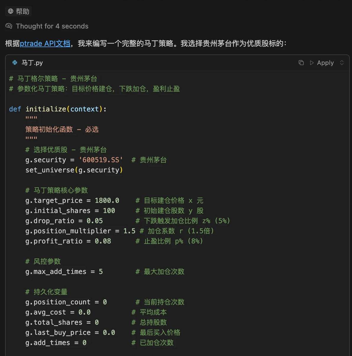Click the g.max_add_times line

point(64,271)
